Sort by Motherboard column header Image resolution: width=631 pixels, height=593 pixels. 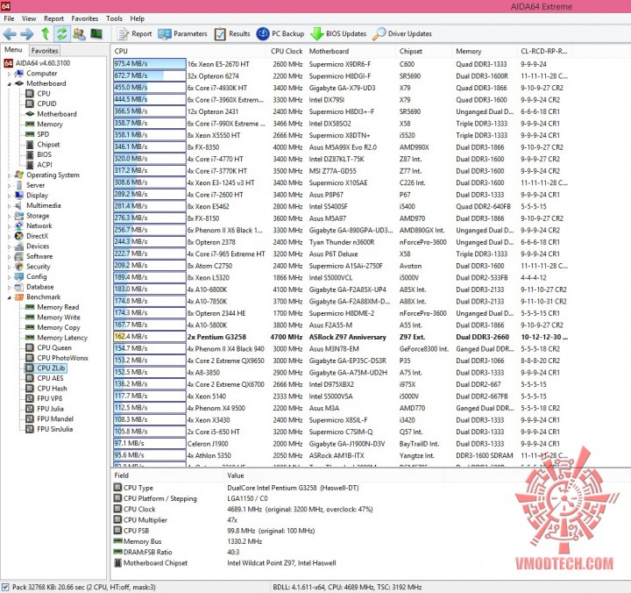(350, 51)
